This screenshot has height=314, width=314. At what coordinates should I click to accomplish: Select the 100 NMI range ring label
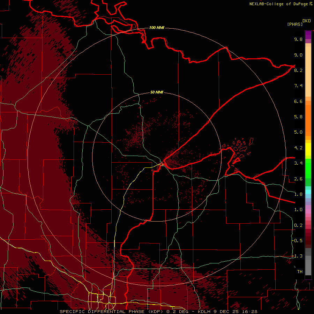[157, 28]
